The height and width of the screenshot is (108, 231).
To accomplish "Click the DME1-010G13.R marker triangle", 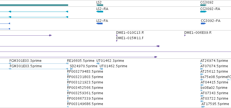I will click(x=117, y=35).
